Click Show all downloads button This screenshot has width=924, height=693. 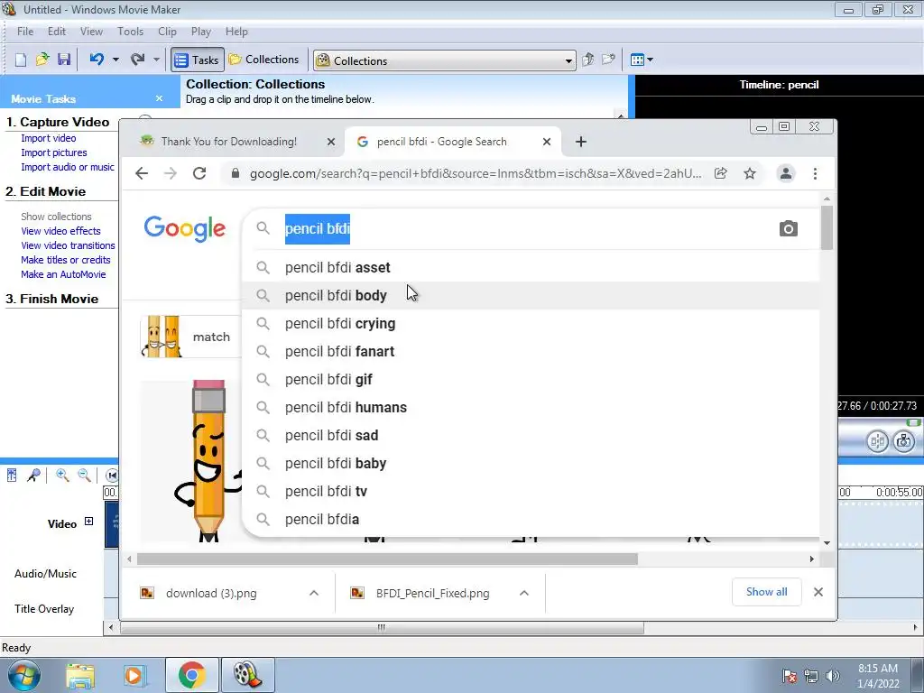pyautogui.click(x=766, y=592)
